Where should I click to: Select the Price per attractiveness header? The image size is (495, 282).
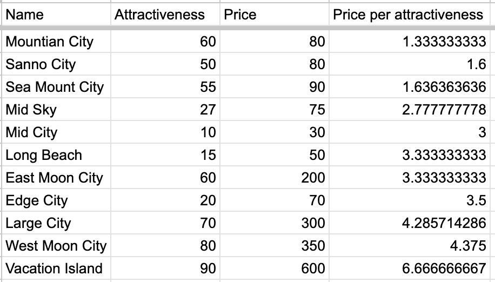(x=411, y=15)
